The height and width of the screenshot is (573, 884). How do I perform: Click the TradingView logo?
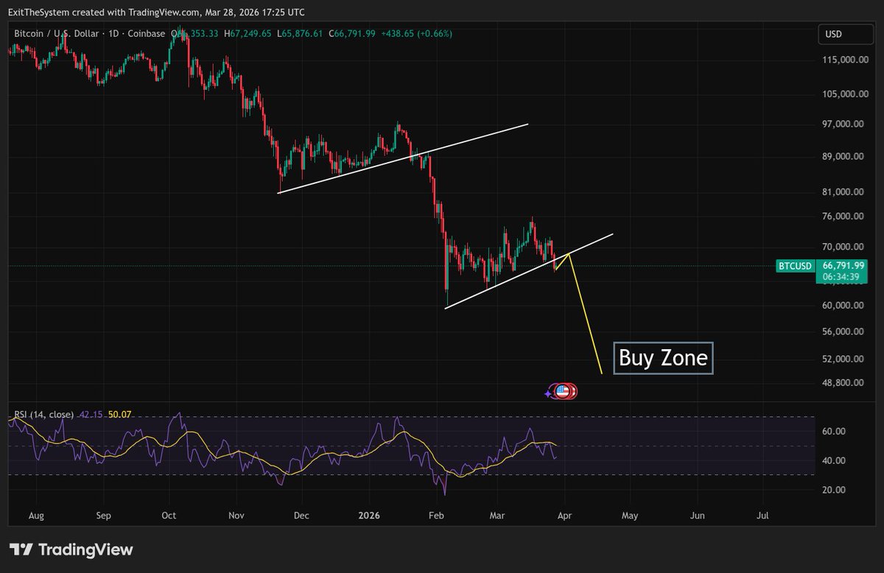coord(71,549)
